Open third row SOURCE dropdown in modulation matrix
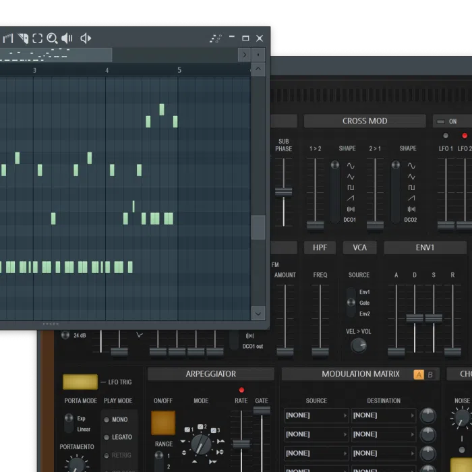 [316, 453]
